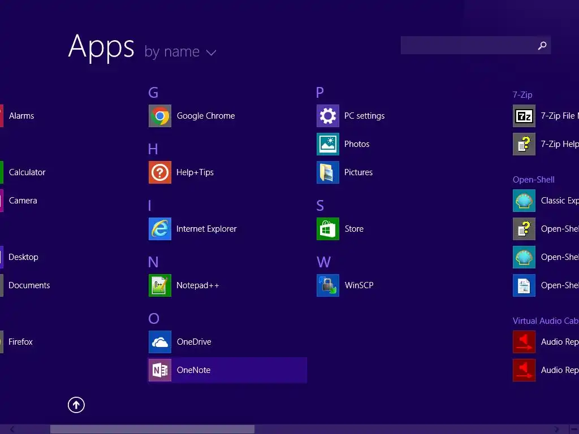This screenshot has height=434, width=579.
Task: Click the 'O' letter group header
Action: pos(154,319)
